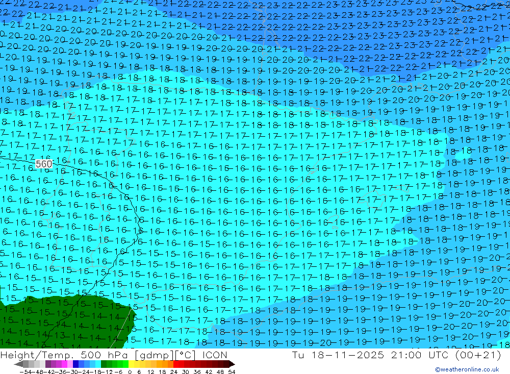Pick the bright red legend swatch above 24
Viewport: 510px width, 374px height.
click(176, 364)
